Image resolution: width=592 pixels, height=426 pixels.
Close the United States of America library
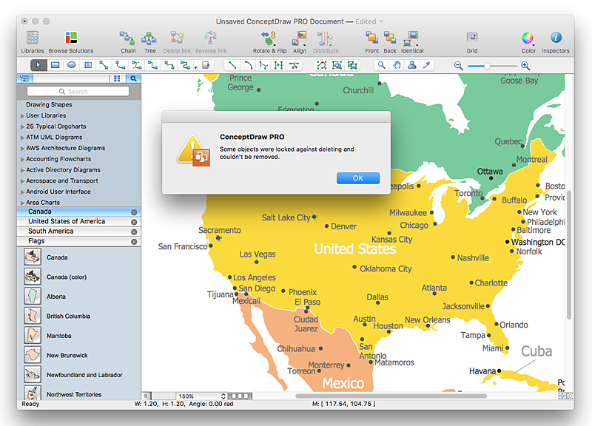tap(134, 222)
